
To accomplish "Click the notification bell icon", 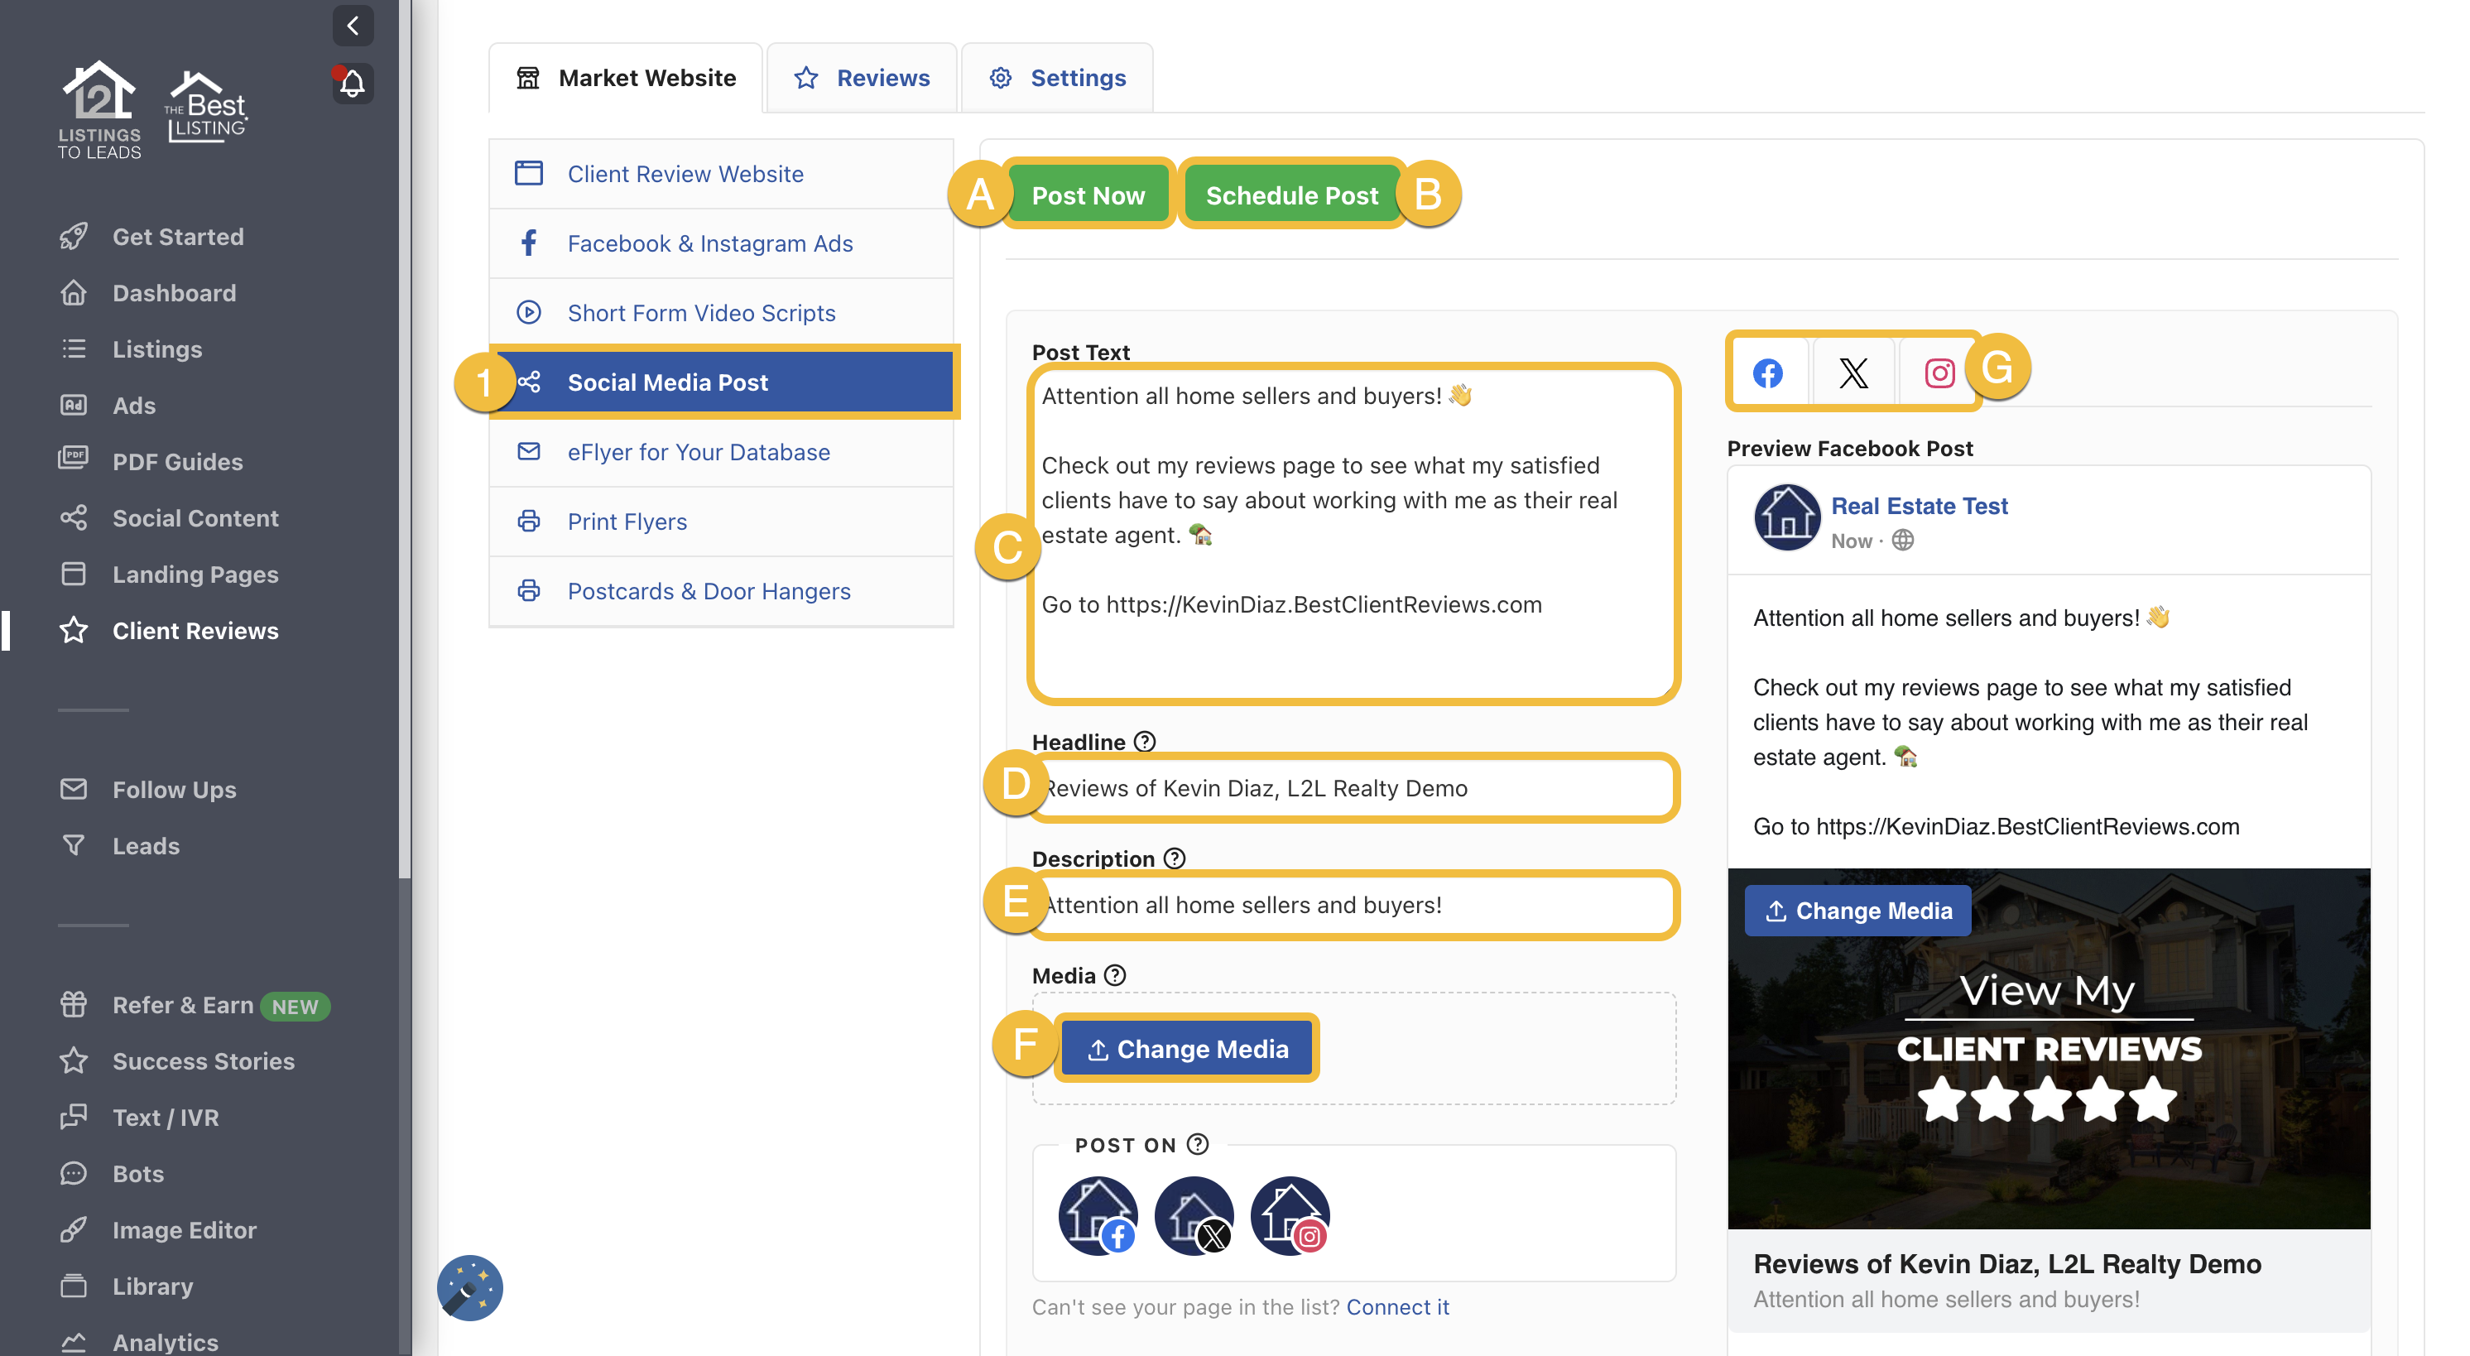I will (352, 84).
